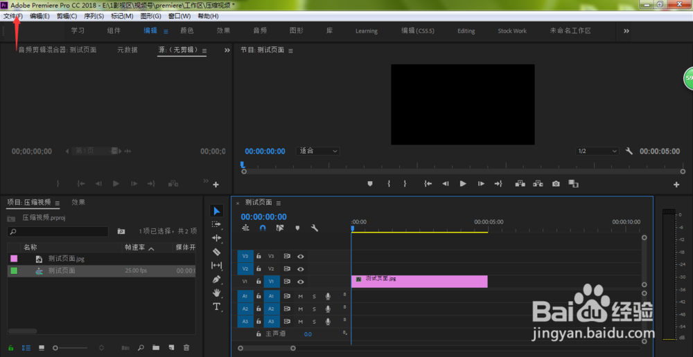
Task: Hide V1 track with eye icon
Action: point(301,282)
